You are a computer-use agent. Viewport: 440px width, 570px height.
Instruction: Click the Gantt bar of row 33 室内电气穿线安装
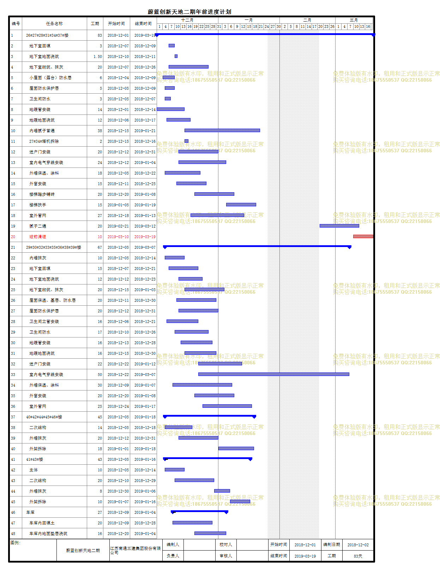coord(274,374)
